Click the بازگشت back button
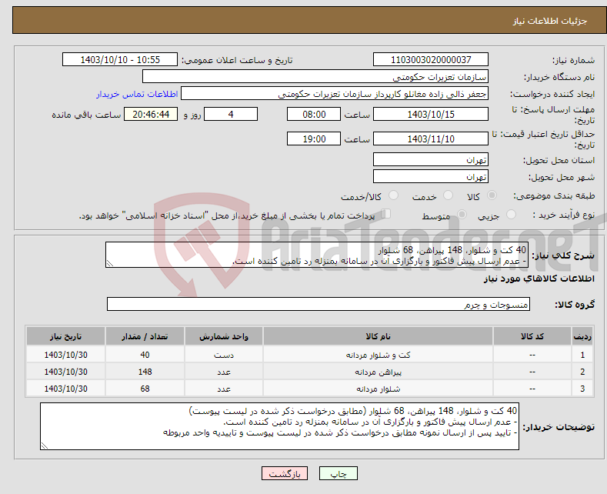 (x=285, y=473)
